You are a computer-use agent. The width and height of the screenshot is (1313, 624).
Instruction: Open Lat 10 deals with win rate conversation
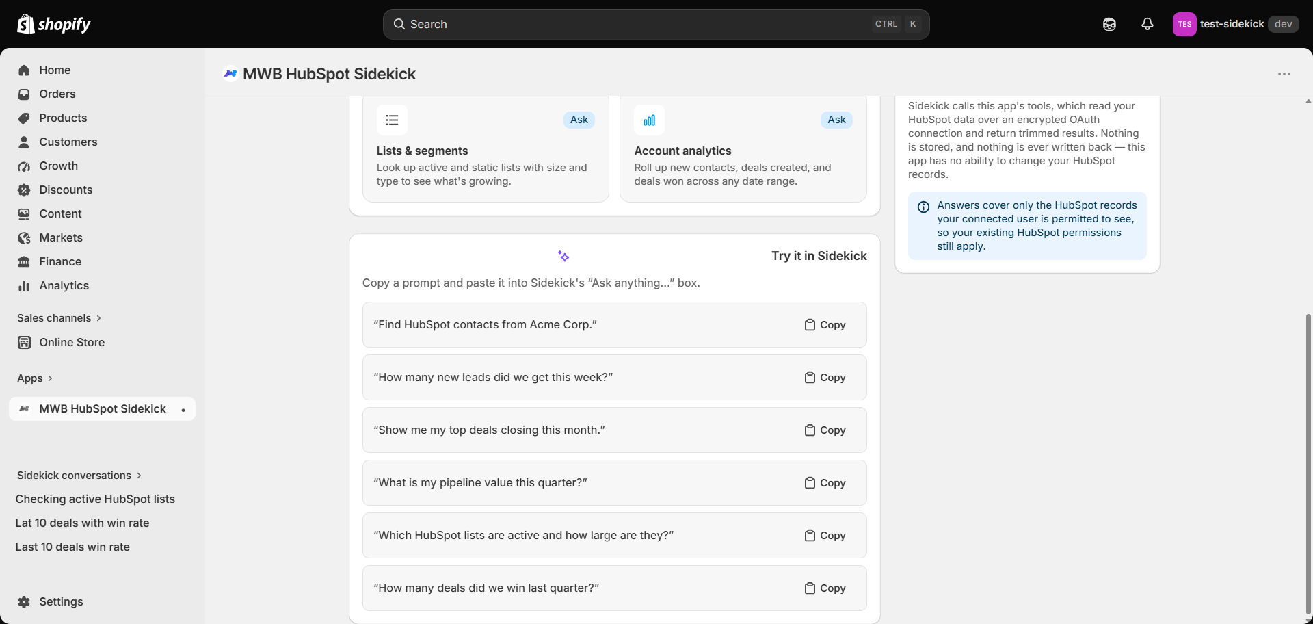coord(83,523)
